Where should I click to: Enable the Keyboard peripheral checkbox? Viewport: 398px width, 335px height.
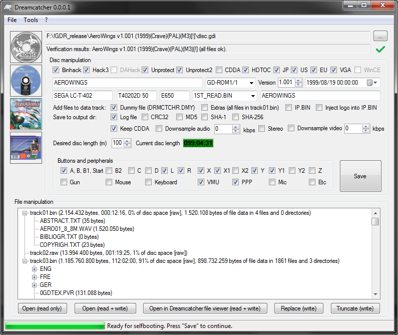[149, 182]
